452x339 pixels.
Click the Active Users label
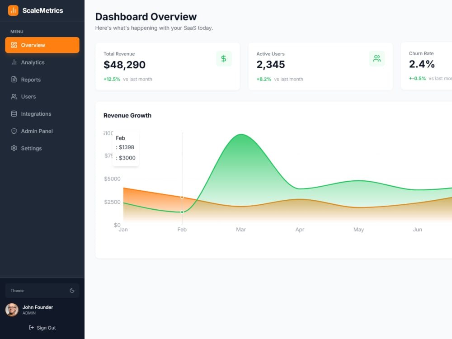pos(270,54)
